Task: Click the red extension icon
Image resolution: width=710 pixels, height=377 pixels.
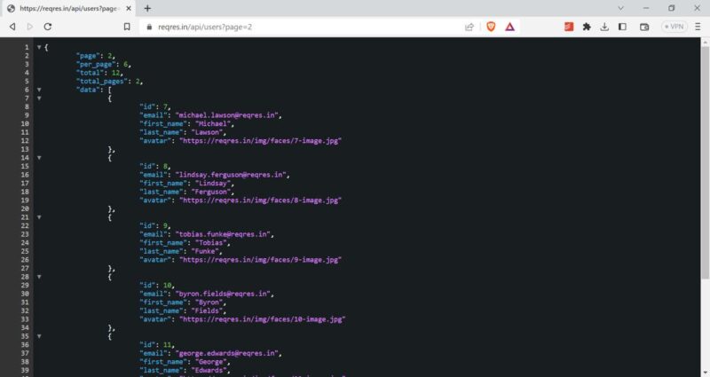Action: (x=569, y=27)
